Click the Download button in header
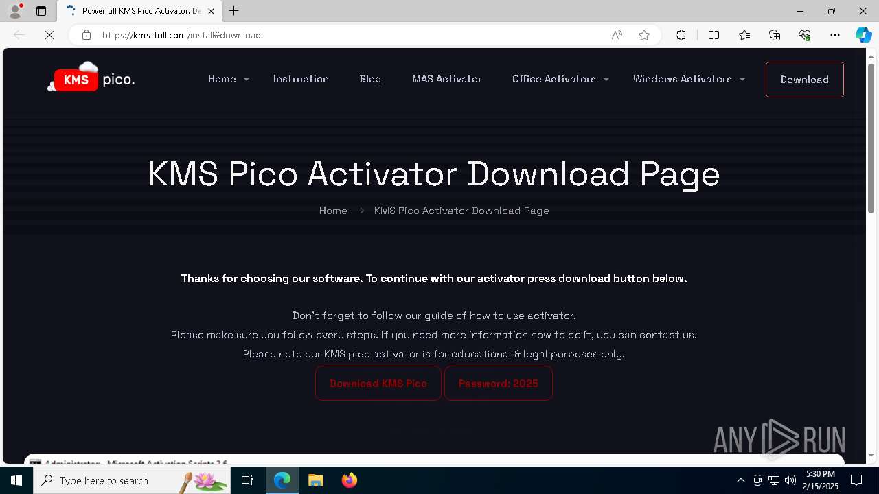 coord(805,80)
